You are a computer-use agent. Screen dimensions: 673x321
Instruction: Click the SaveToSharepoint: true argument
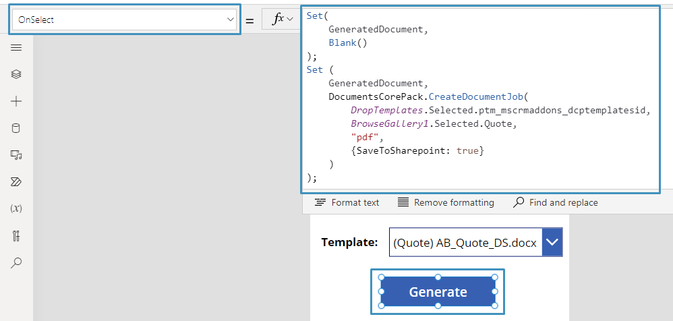click(417, 151)
